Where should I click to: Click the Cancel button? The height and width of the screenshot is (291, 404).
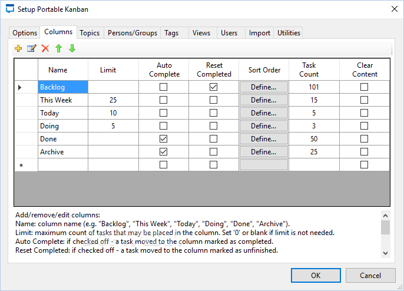pos(370,276)
